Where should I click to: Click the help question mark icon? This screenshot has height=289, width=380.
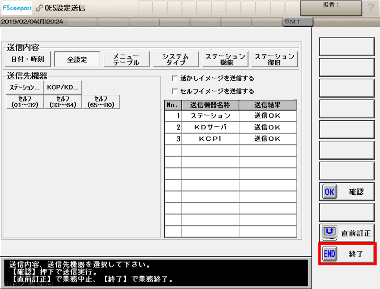(x=370, y=8)
